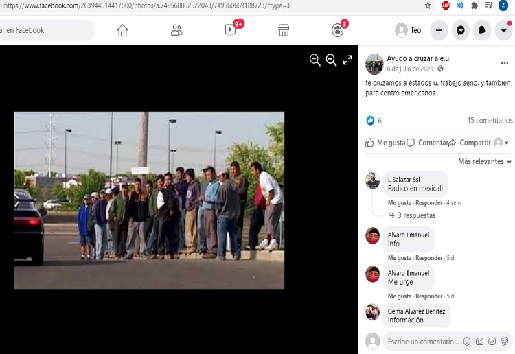Bookmark this page with star icon
515x354 pixels.
pos(428,5)
